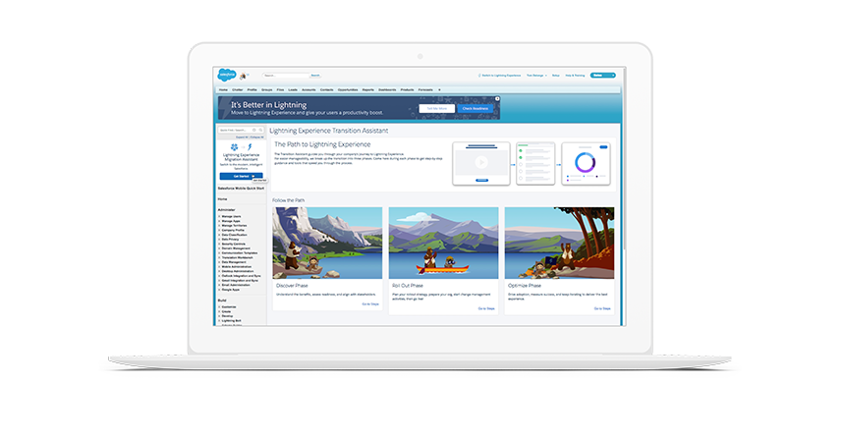Open the Products tab
842x439 pixels.
pos(407,90)
